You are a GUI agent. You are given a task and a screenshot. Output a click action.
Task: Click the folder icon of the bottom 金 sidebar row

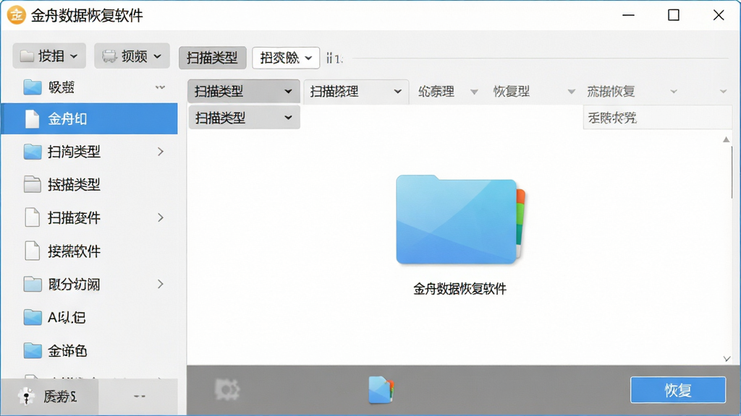pos(33,350)
